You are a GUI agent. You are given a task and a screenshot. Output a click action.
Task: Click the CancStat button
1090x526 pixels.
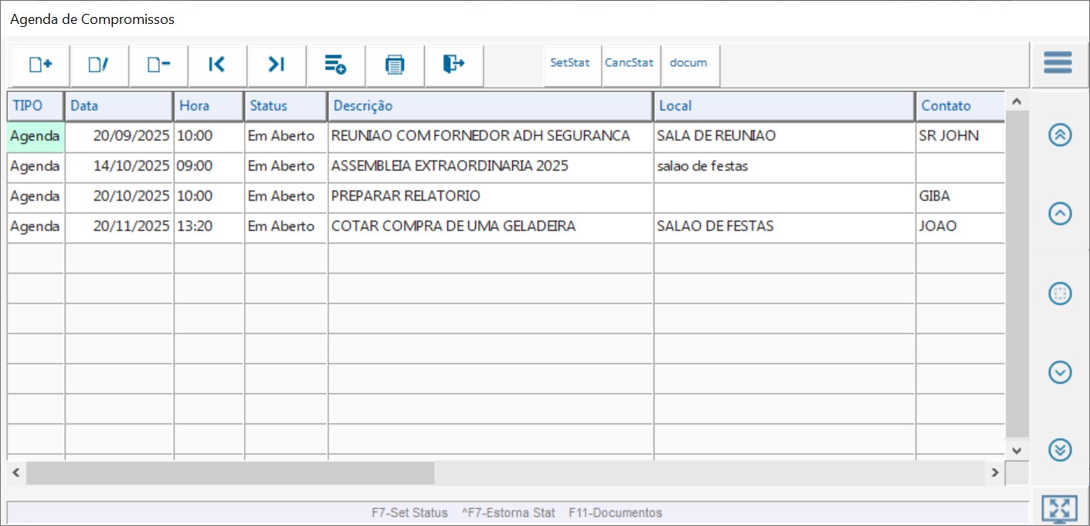(629, 63)
